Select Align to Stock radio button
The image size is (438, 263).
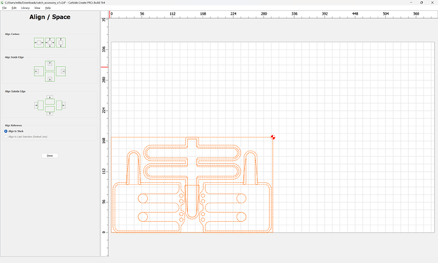point(6,131)
